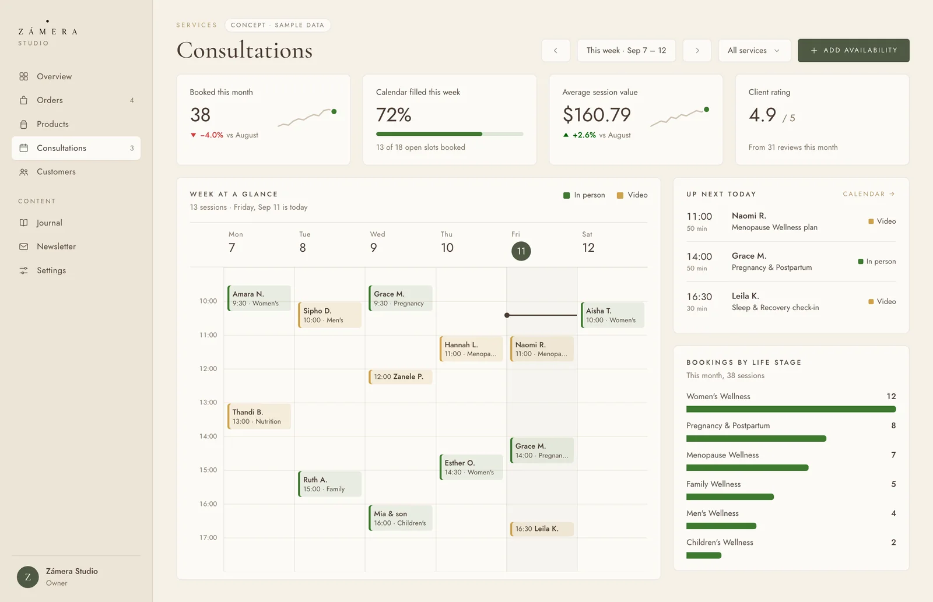Select Thu 10 day header
This screenshot has height=602, width=933.
(x=447, y=242)
